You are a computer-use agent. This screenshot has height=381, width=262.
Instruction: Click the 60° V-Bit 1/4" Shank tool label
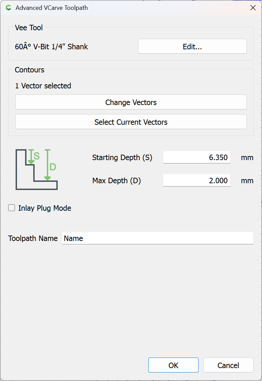point(51,47)
